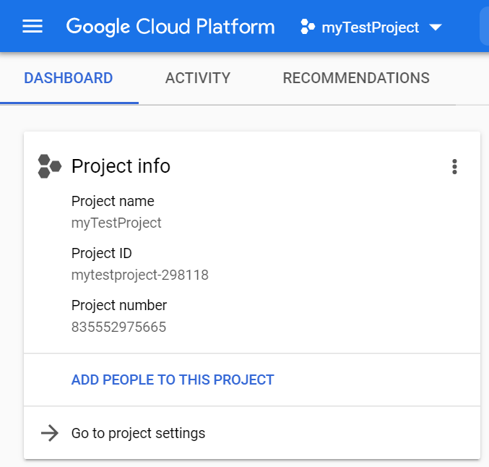Open the Project info three-dot menu
The height and width of the screenshot is (467, 489).
click(x=454, y=167)
